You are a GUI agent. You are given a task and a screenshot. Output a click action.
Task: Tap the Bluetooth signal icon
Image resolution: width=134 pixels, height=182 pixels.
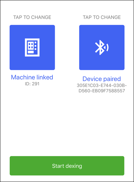click(x=102, y=48)
